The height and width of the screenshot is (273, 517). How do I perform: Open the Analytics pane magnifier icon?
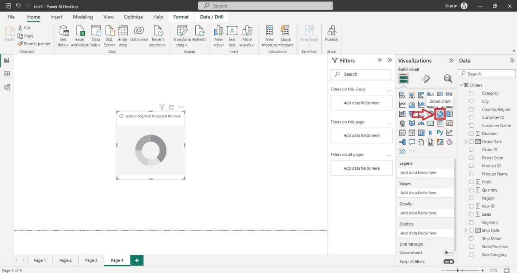tap(448, 79)
